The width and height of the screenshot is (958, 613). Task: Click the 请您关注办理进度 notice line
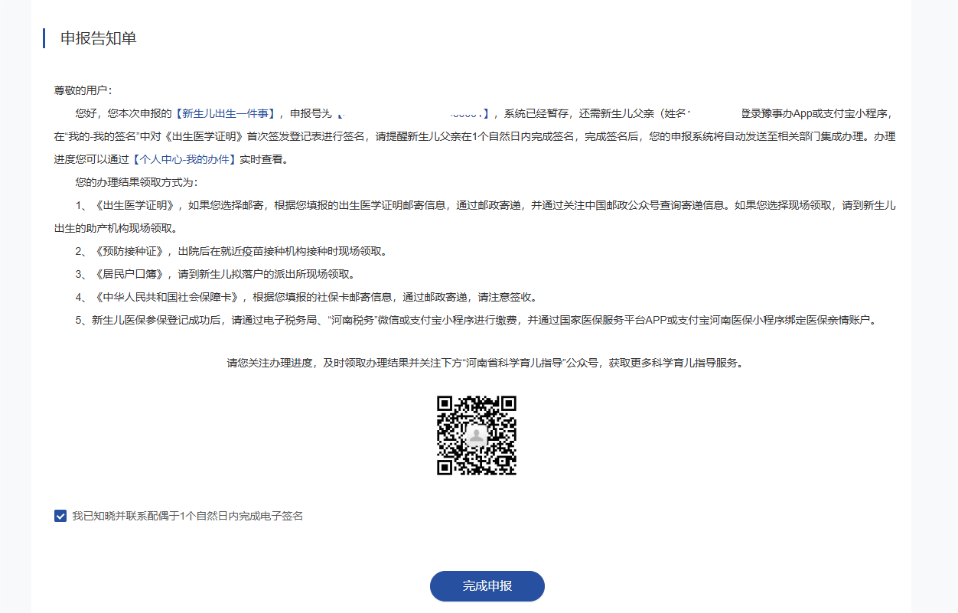[485, 363]
